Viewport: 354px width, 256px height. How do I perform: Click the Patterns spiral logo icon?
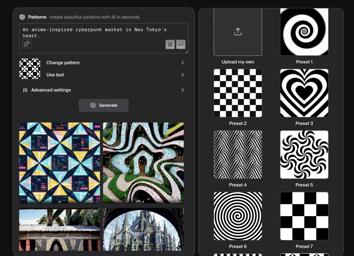[22, 17]
